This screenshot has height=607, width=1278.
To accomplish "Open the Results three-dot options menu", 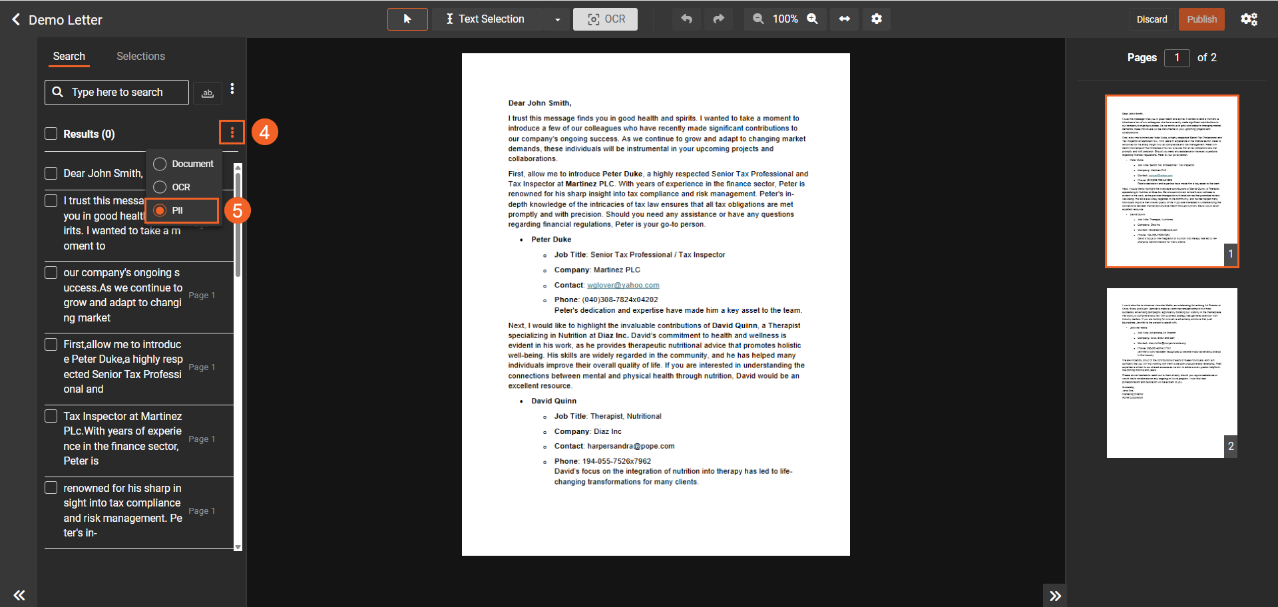I will click(232, 132).
